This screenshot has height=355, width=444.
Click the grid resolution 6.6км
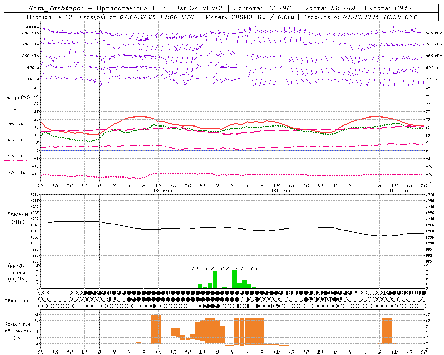(x=286, y=17)
